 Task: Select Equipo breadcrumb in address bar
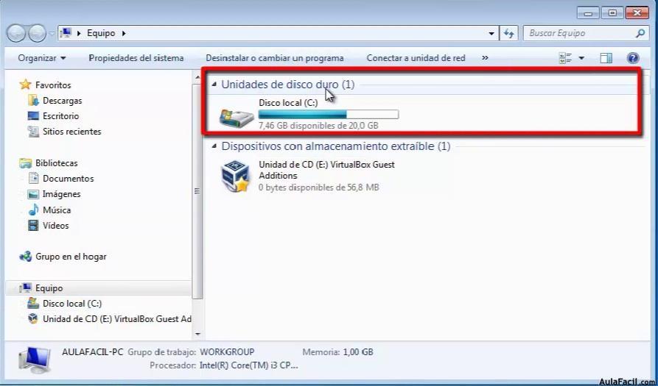pos(101,33)
